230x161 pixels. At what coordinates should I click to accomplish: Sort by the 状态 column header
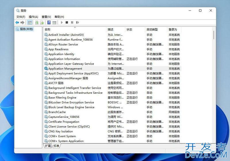(x=135, y=30)
